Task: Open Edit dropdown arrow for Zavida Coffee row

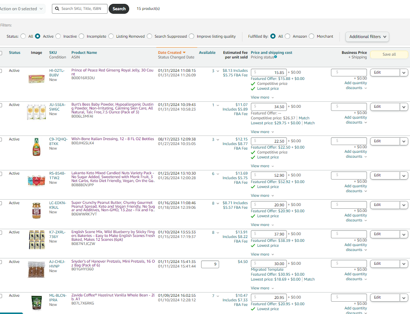Action: coord(404,297)
